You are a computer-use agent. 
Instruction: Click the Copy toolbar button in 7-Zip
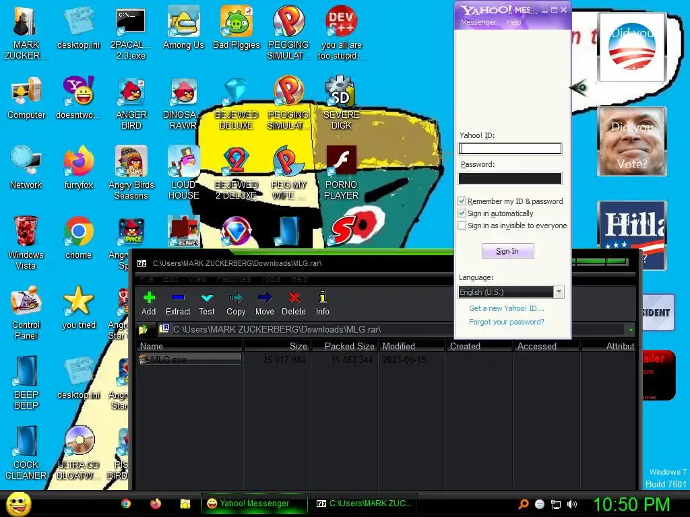236,304
